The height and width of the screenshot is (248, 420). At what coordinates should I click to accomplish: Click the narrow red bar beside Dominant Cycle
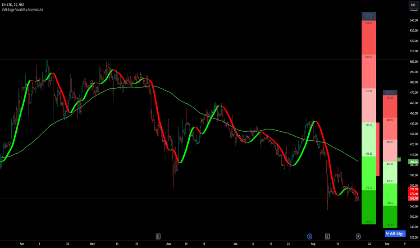[378, 149]
